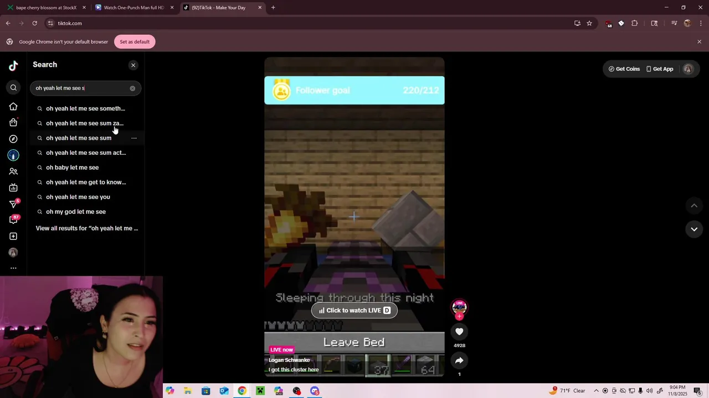Open Minecraft from the taskbar
The height and width of the screenshot is (398, 709).
tap(260, 391)
